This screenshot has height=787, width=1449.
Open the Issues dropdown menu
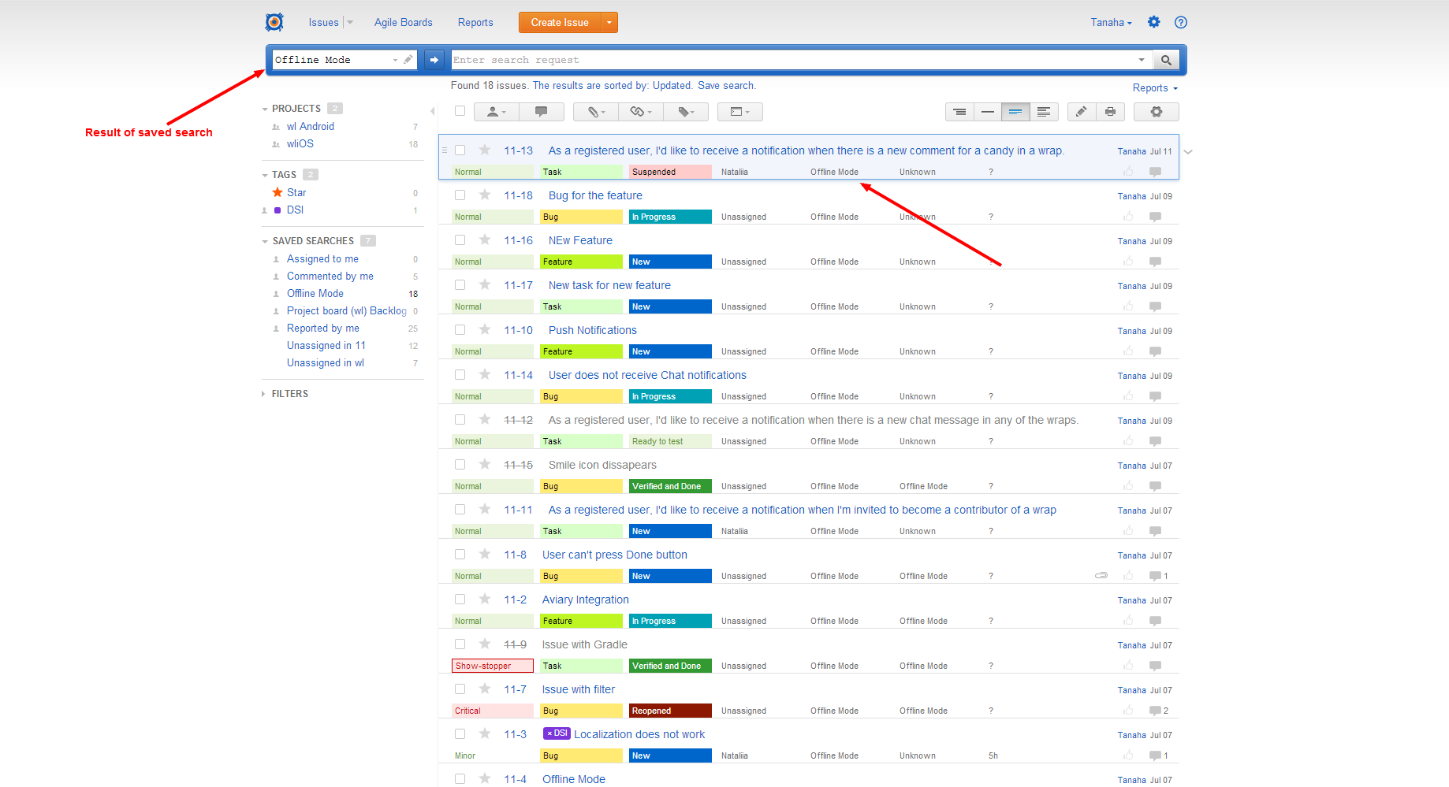click(349, 22)
